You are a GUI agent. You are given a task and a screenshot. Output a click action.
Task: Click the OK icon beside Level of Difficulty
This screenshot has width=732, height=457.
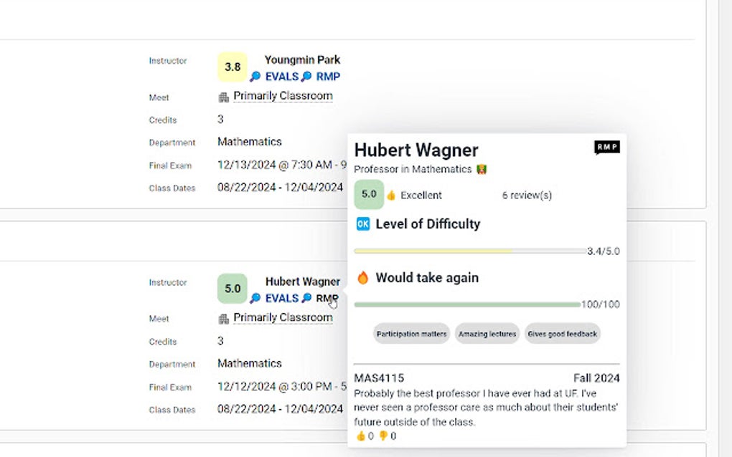pos(362,224)
